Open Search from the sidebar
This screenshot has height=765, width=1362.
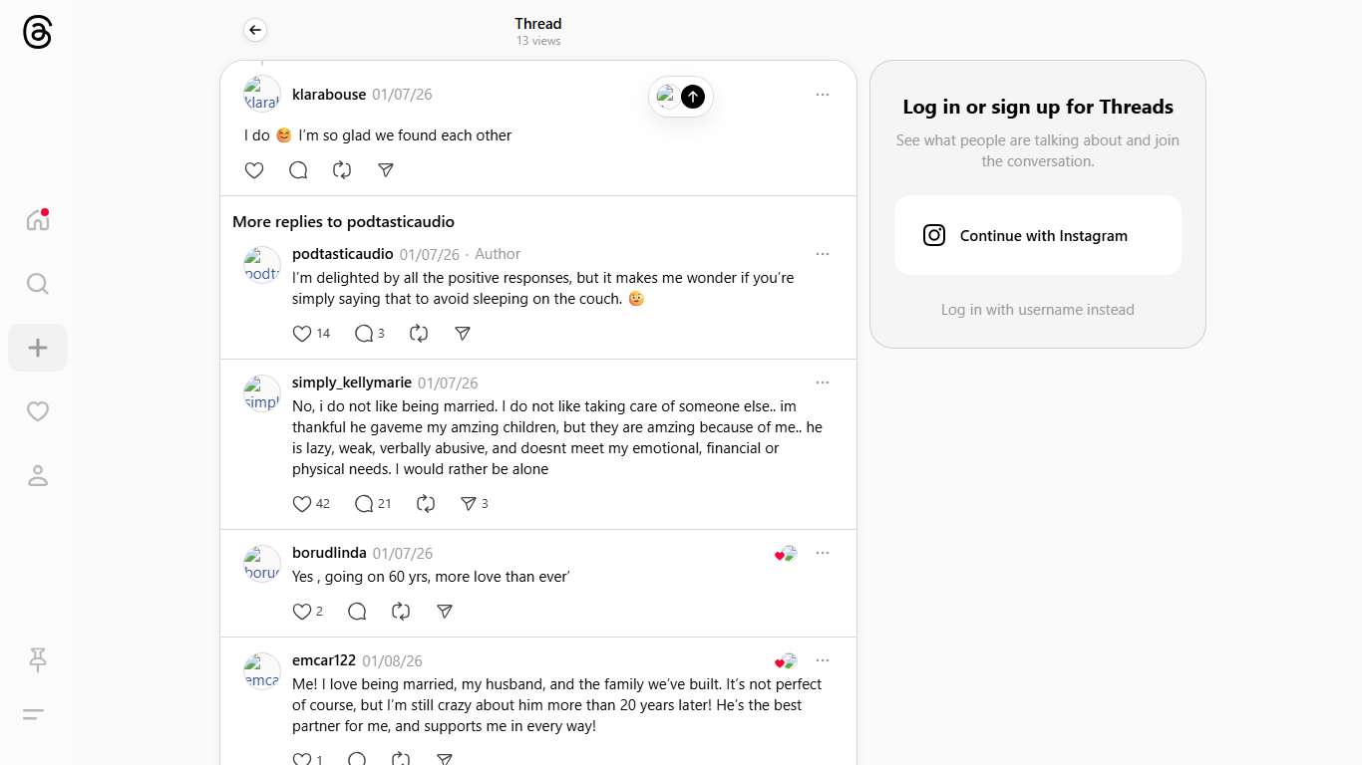pos(38,284)
